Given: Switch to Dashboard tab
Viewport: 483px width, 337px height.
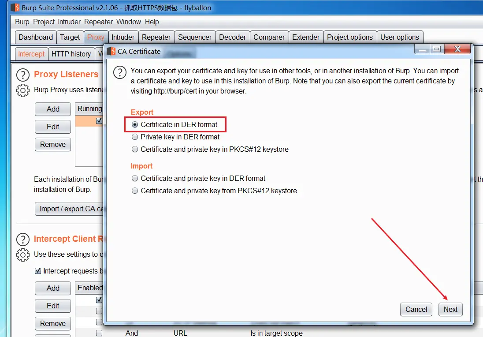Looking at the screenshot, I should [x=36, y=37].
